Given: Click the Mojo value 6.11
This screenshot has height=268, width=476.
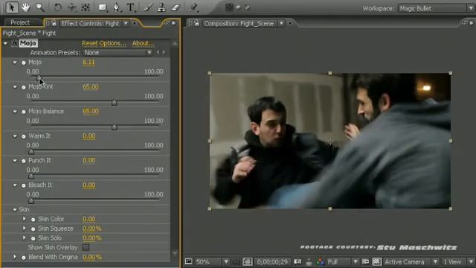Looking at the screenshot, I should [x=89, y=63].
